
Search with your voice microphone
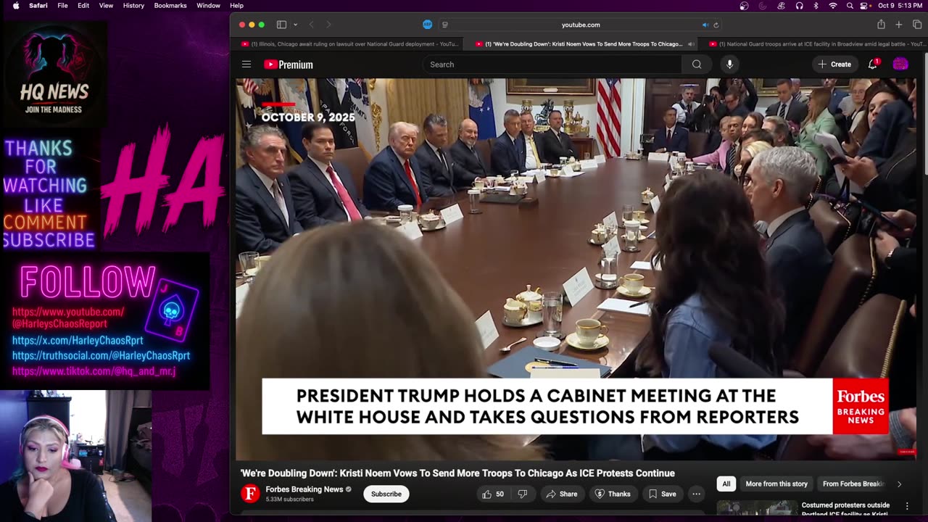coord(729,65)
